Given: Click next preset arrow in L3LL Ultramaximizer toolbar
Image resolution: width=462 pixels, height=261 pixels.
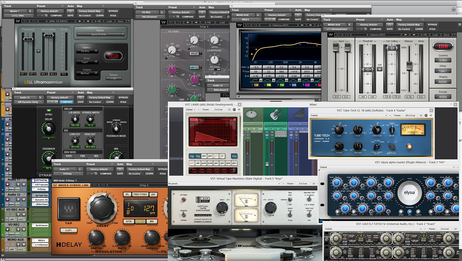Looking at the screenshot, I should 88,21.
